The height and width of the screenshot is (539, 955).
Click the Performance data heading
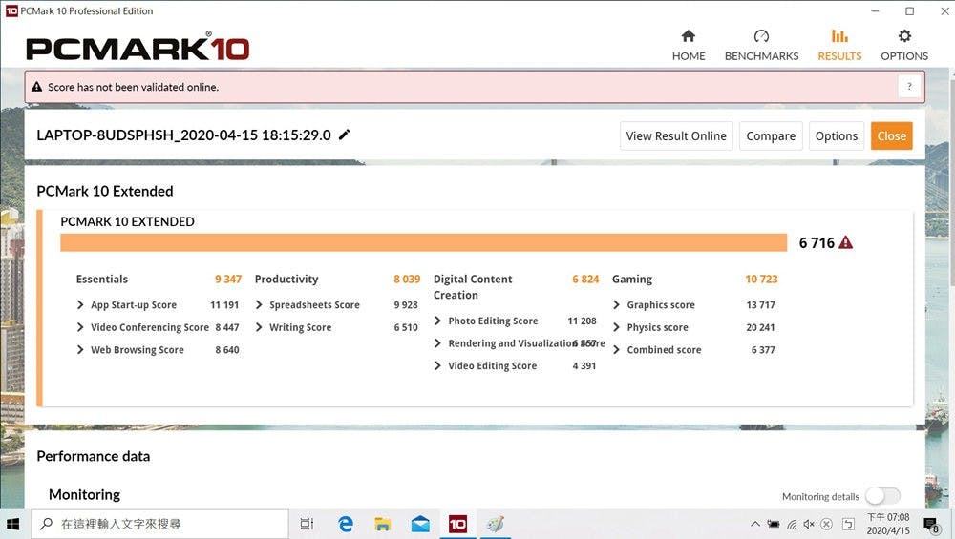pyautogui.click(x=94, y=456)
